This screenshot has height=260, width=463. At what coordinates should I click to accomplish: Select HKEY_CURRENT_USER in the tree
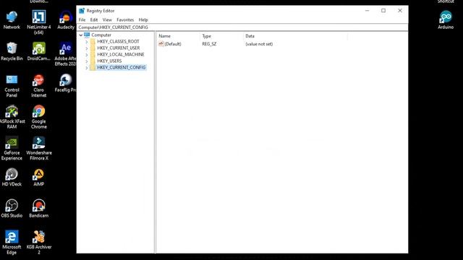[119, 48]
